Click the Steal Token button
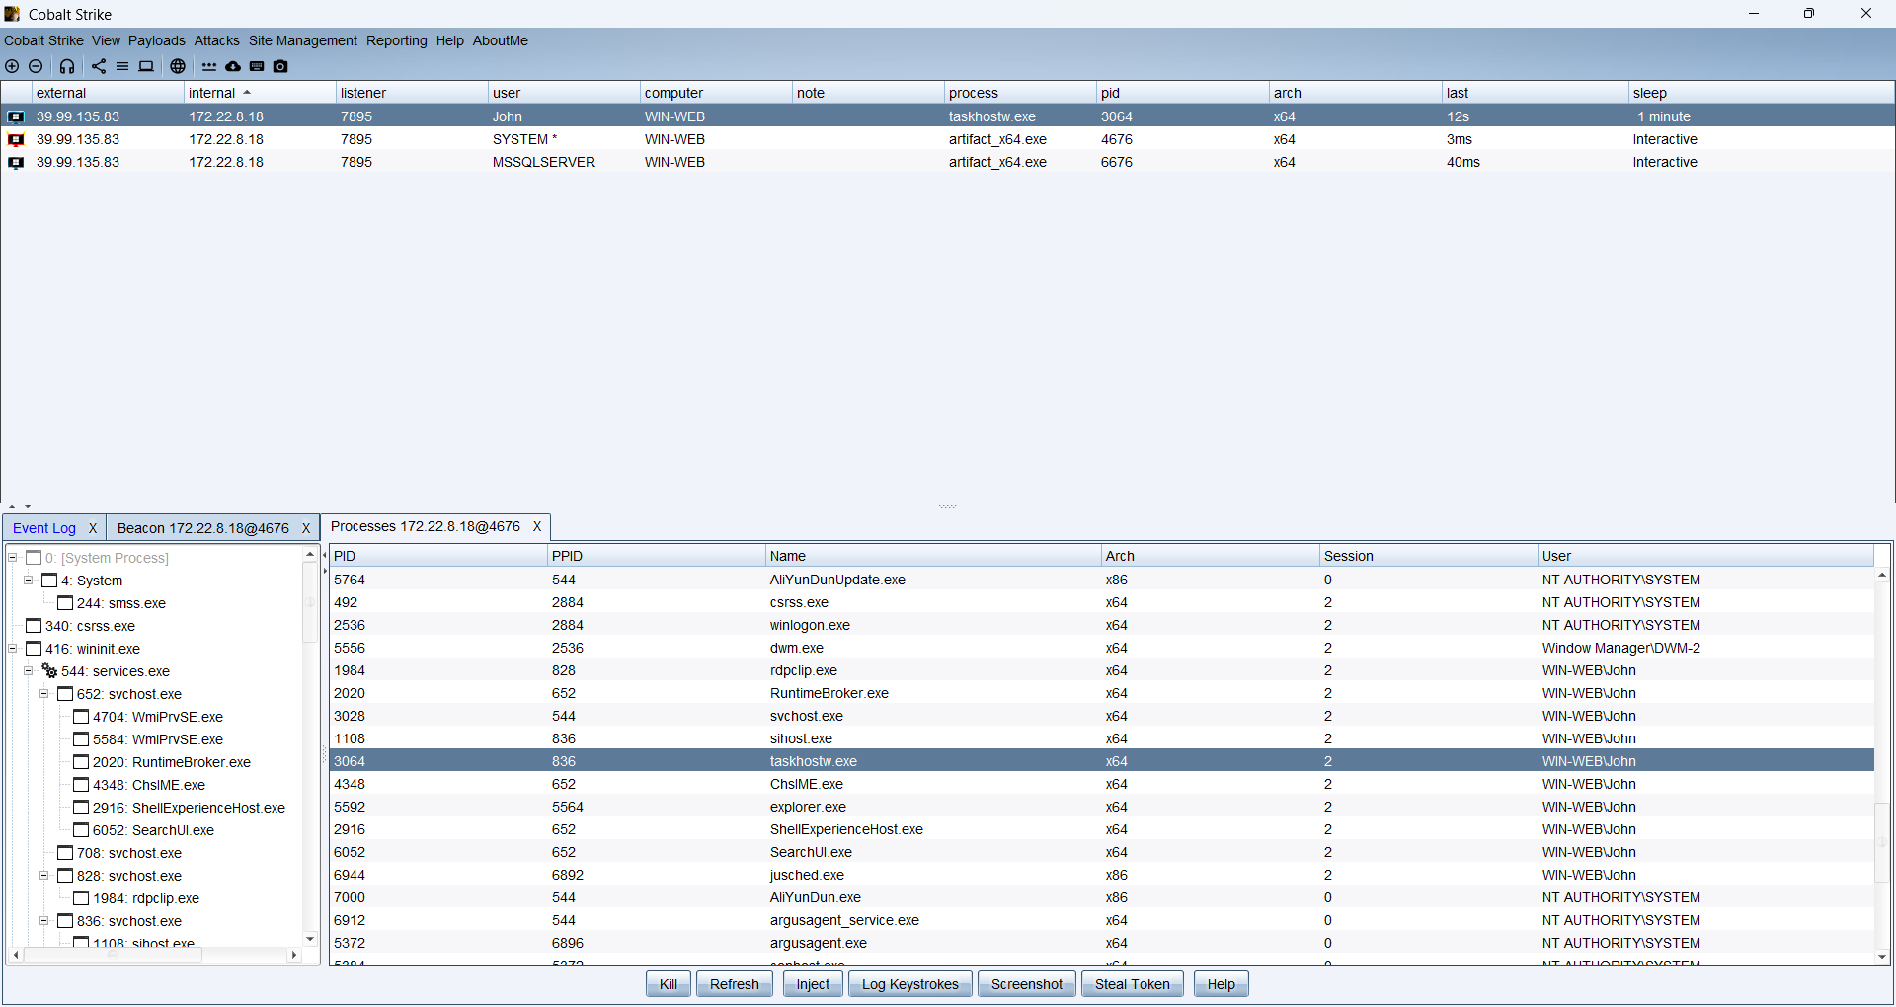The width and height of the screenshot is (1896, 1007). [1132, 984]
